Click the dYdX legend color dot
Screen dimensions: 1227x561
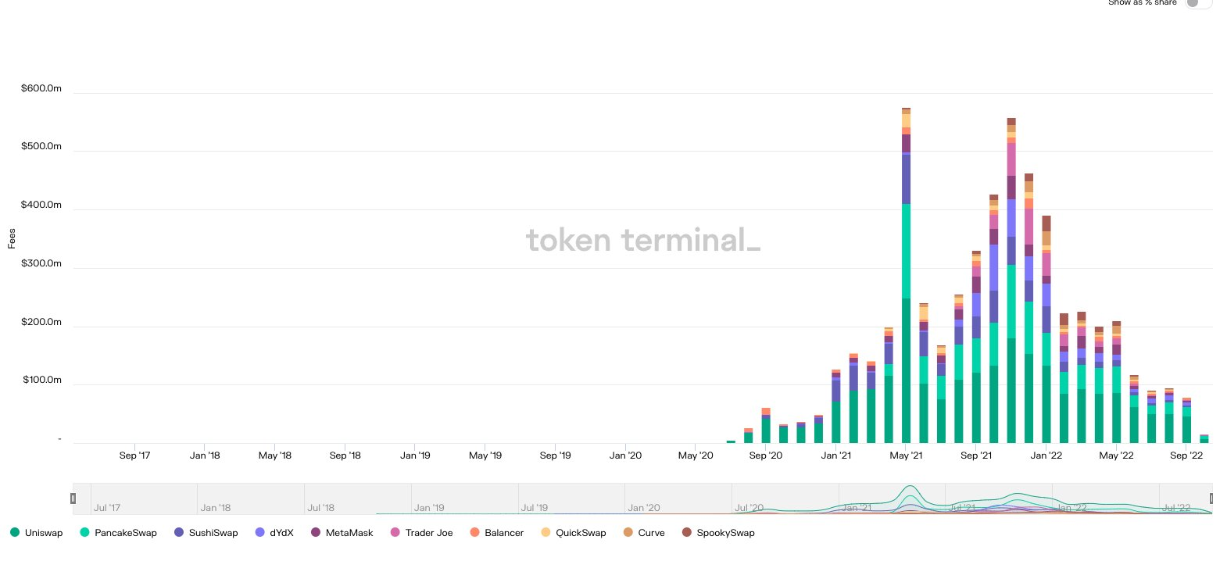(260, 532)
